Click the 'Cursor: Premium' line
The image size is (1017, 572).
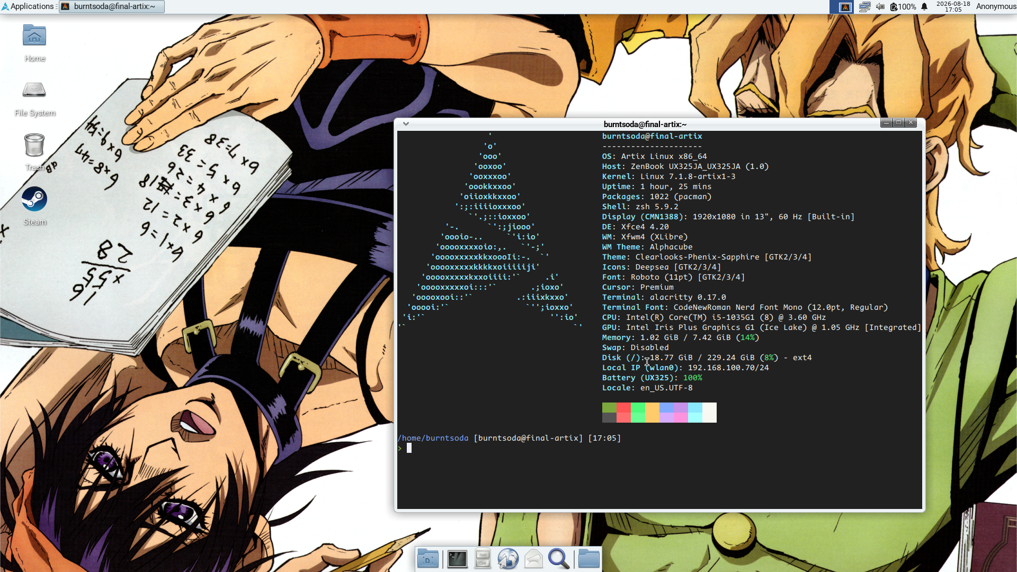(638, 287)
